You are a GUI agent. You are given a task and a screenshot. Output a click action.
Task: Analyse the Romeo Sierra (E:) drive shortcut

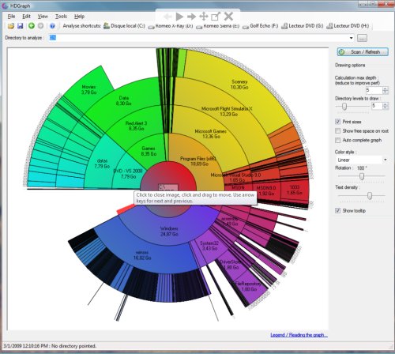click(x=218, y=26)
